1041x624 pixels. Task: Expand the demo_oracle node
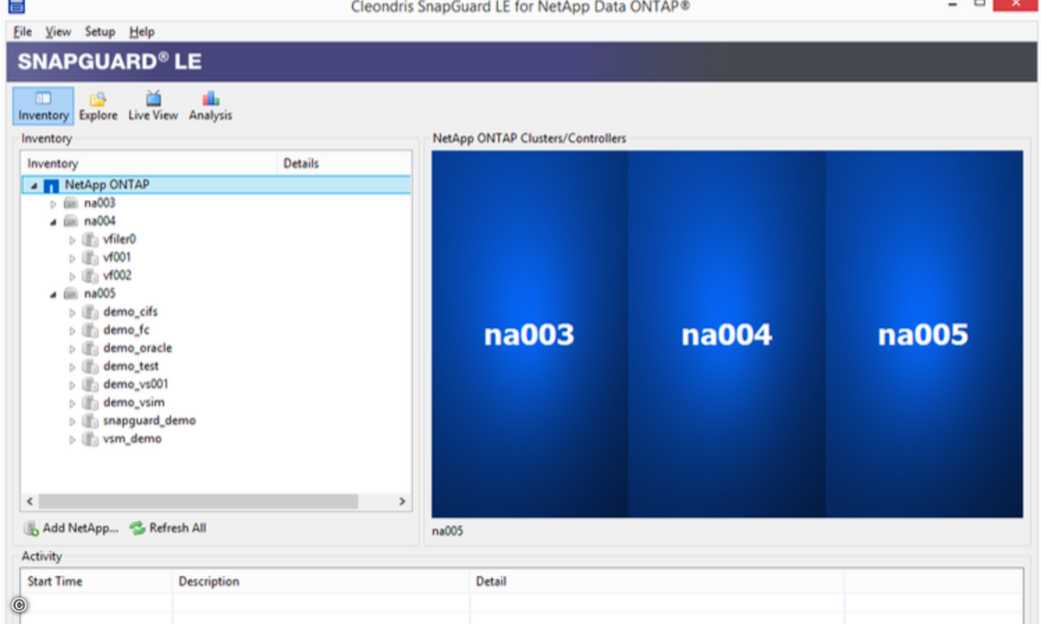73,348
